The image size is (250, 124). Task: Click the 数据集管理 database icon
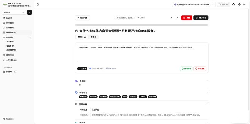click(x=4, y=32)
